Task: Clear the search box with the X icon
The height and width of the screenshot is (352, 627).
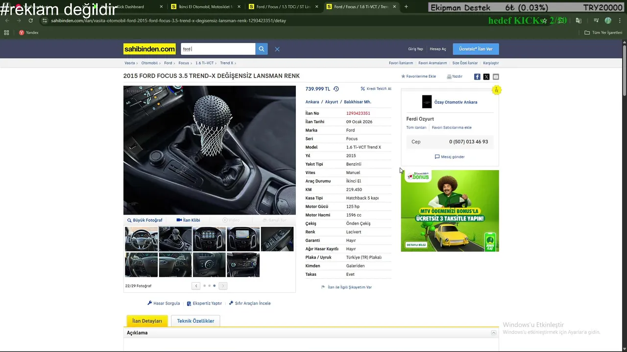Action: click(x=277, y=49)
